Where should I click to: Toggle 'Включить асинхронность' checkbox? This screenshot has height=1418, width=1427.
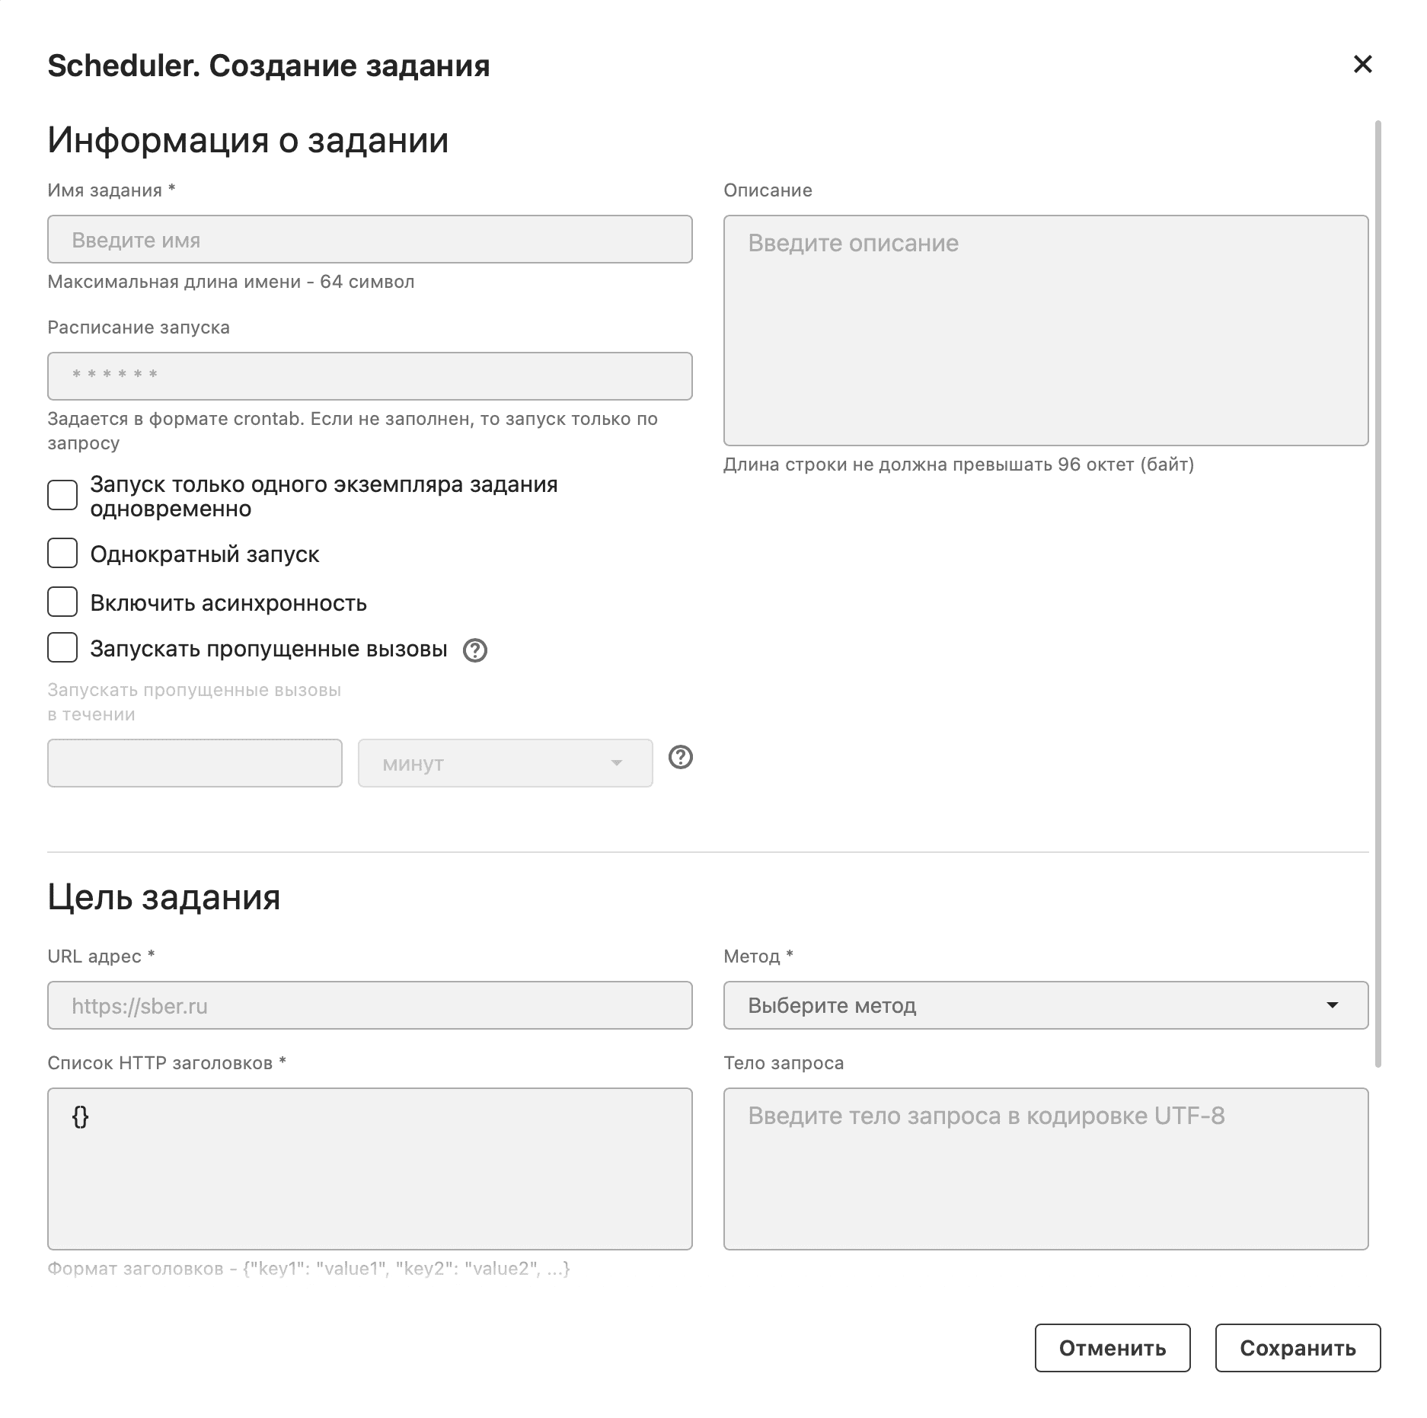(x=62, y=602)
